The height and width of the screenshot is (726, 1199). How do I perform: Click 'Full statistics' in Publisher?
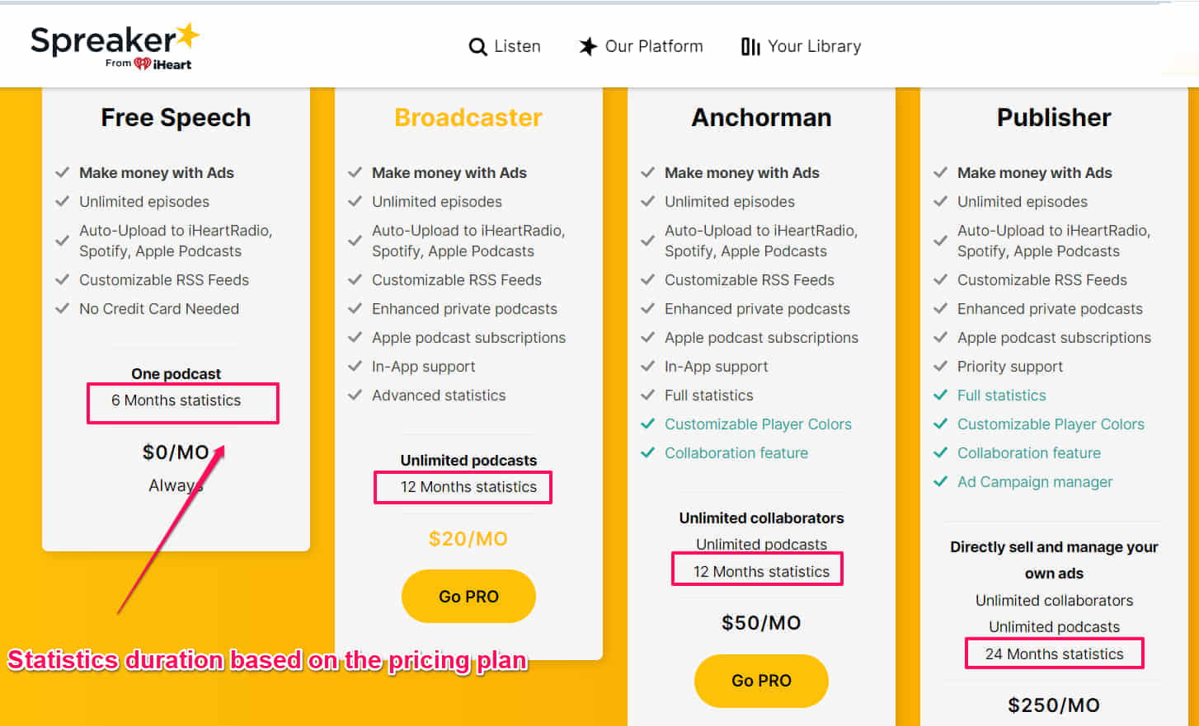[1002, 396]
